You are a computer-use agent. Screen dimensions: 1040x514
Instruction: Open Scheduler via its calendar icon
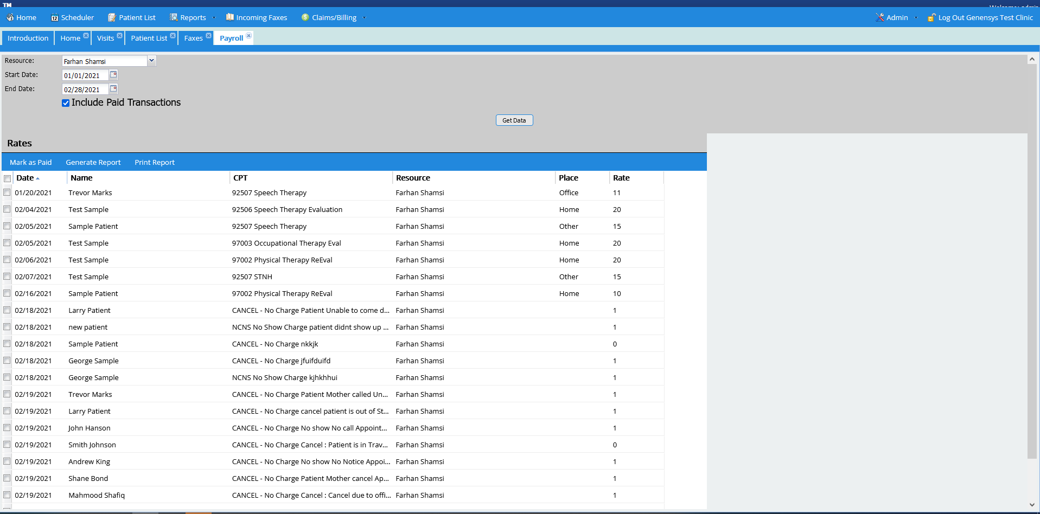54,17
